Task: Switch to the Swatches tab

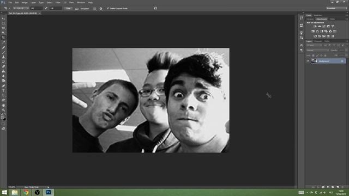Action: (317, 15)
